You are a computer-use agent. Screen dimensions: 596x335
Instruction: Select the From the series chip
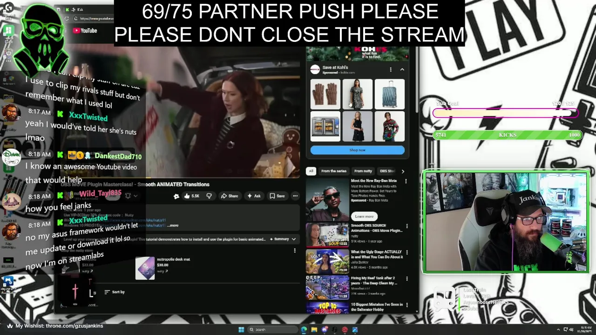[334, 171]
